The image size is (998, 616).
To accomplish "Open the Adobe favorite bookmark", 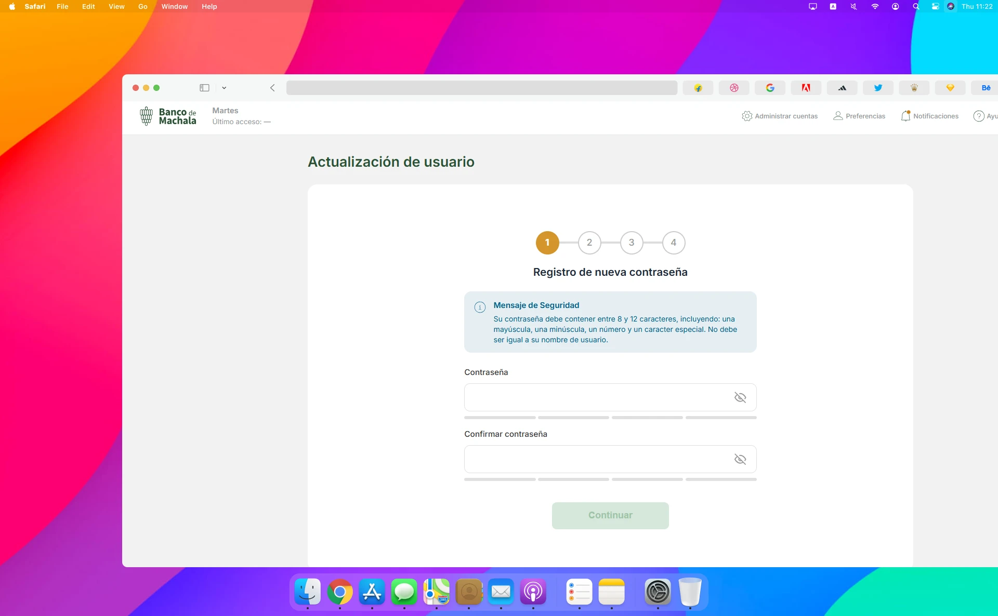I will [x=806, y=88].
